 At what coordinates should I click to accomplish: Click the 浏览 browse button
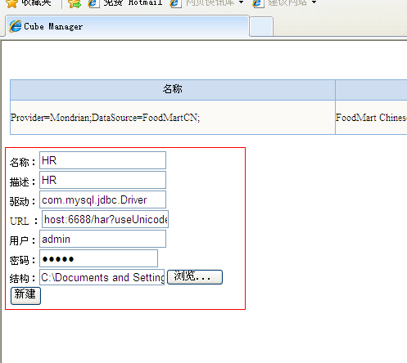195,277
